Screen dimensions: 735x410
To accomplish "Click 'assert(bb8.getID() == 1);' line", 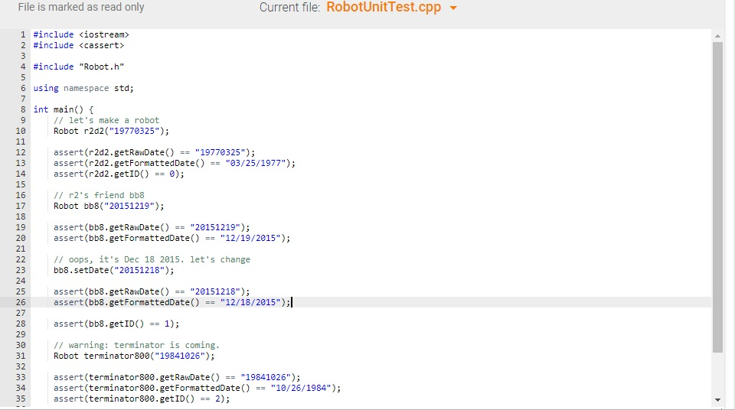I will point(116,324).
